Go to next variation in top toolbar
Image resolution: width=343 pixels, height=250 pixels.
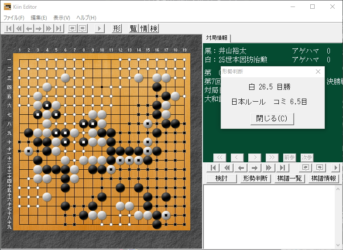tap(82, 28)
